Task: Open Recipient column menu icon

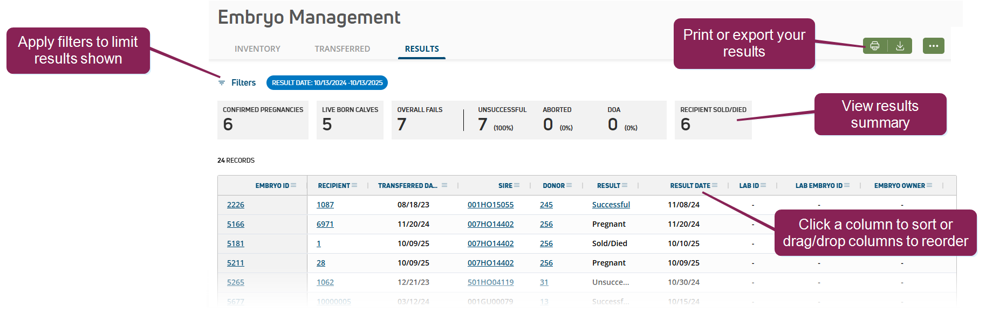Action: 354,185
